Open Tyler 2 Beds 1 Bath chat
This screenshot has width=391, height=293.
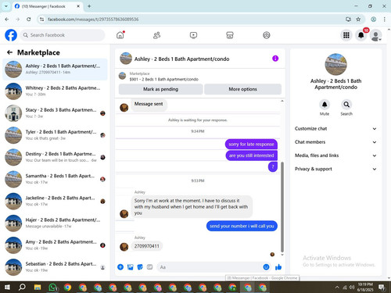[55, 135]
